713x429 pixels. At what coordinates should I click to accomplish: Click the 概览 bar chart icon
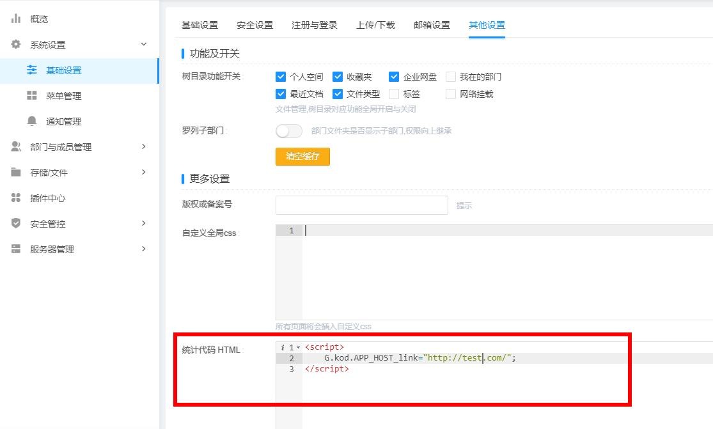pyautogui.click(x=16, y=19)
